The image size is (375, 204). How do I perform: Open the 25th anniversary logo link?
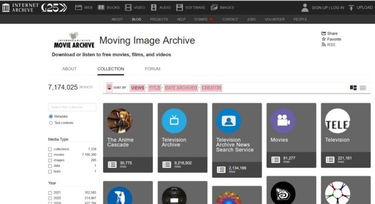coord(54,7)
